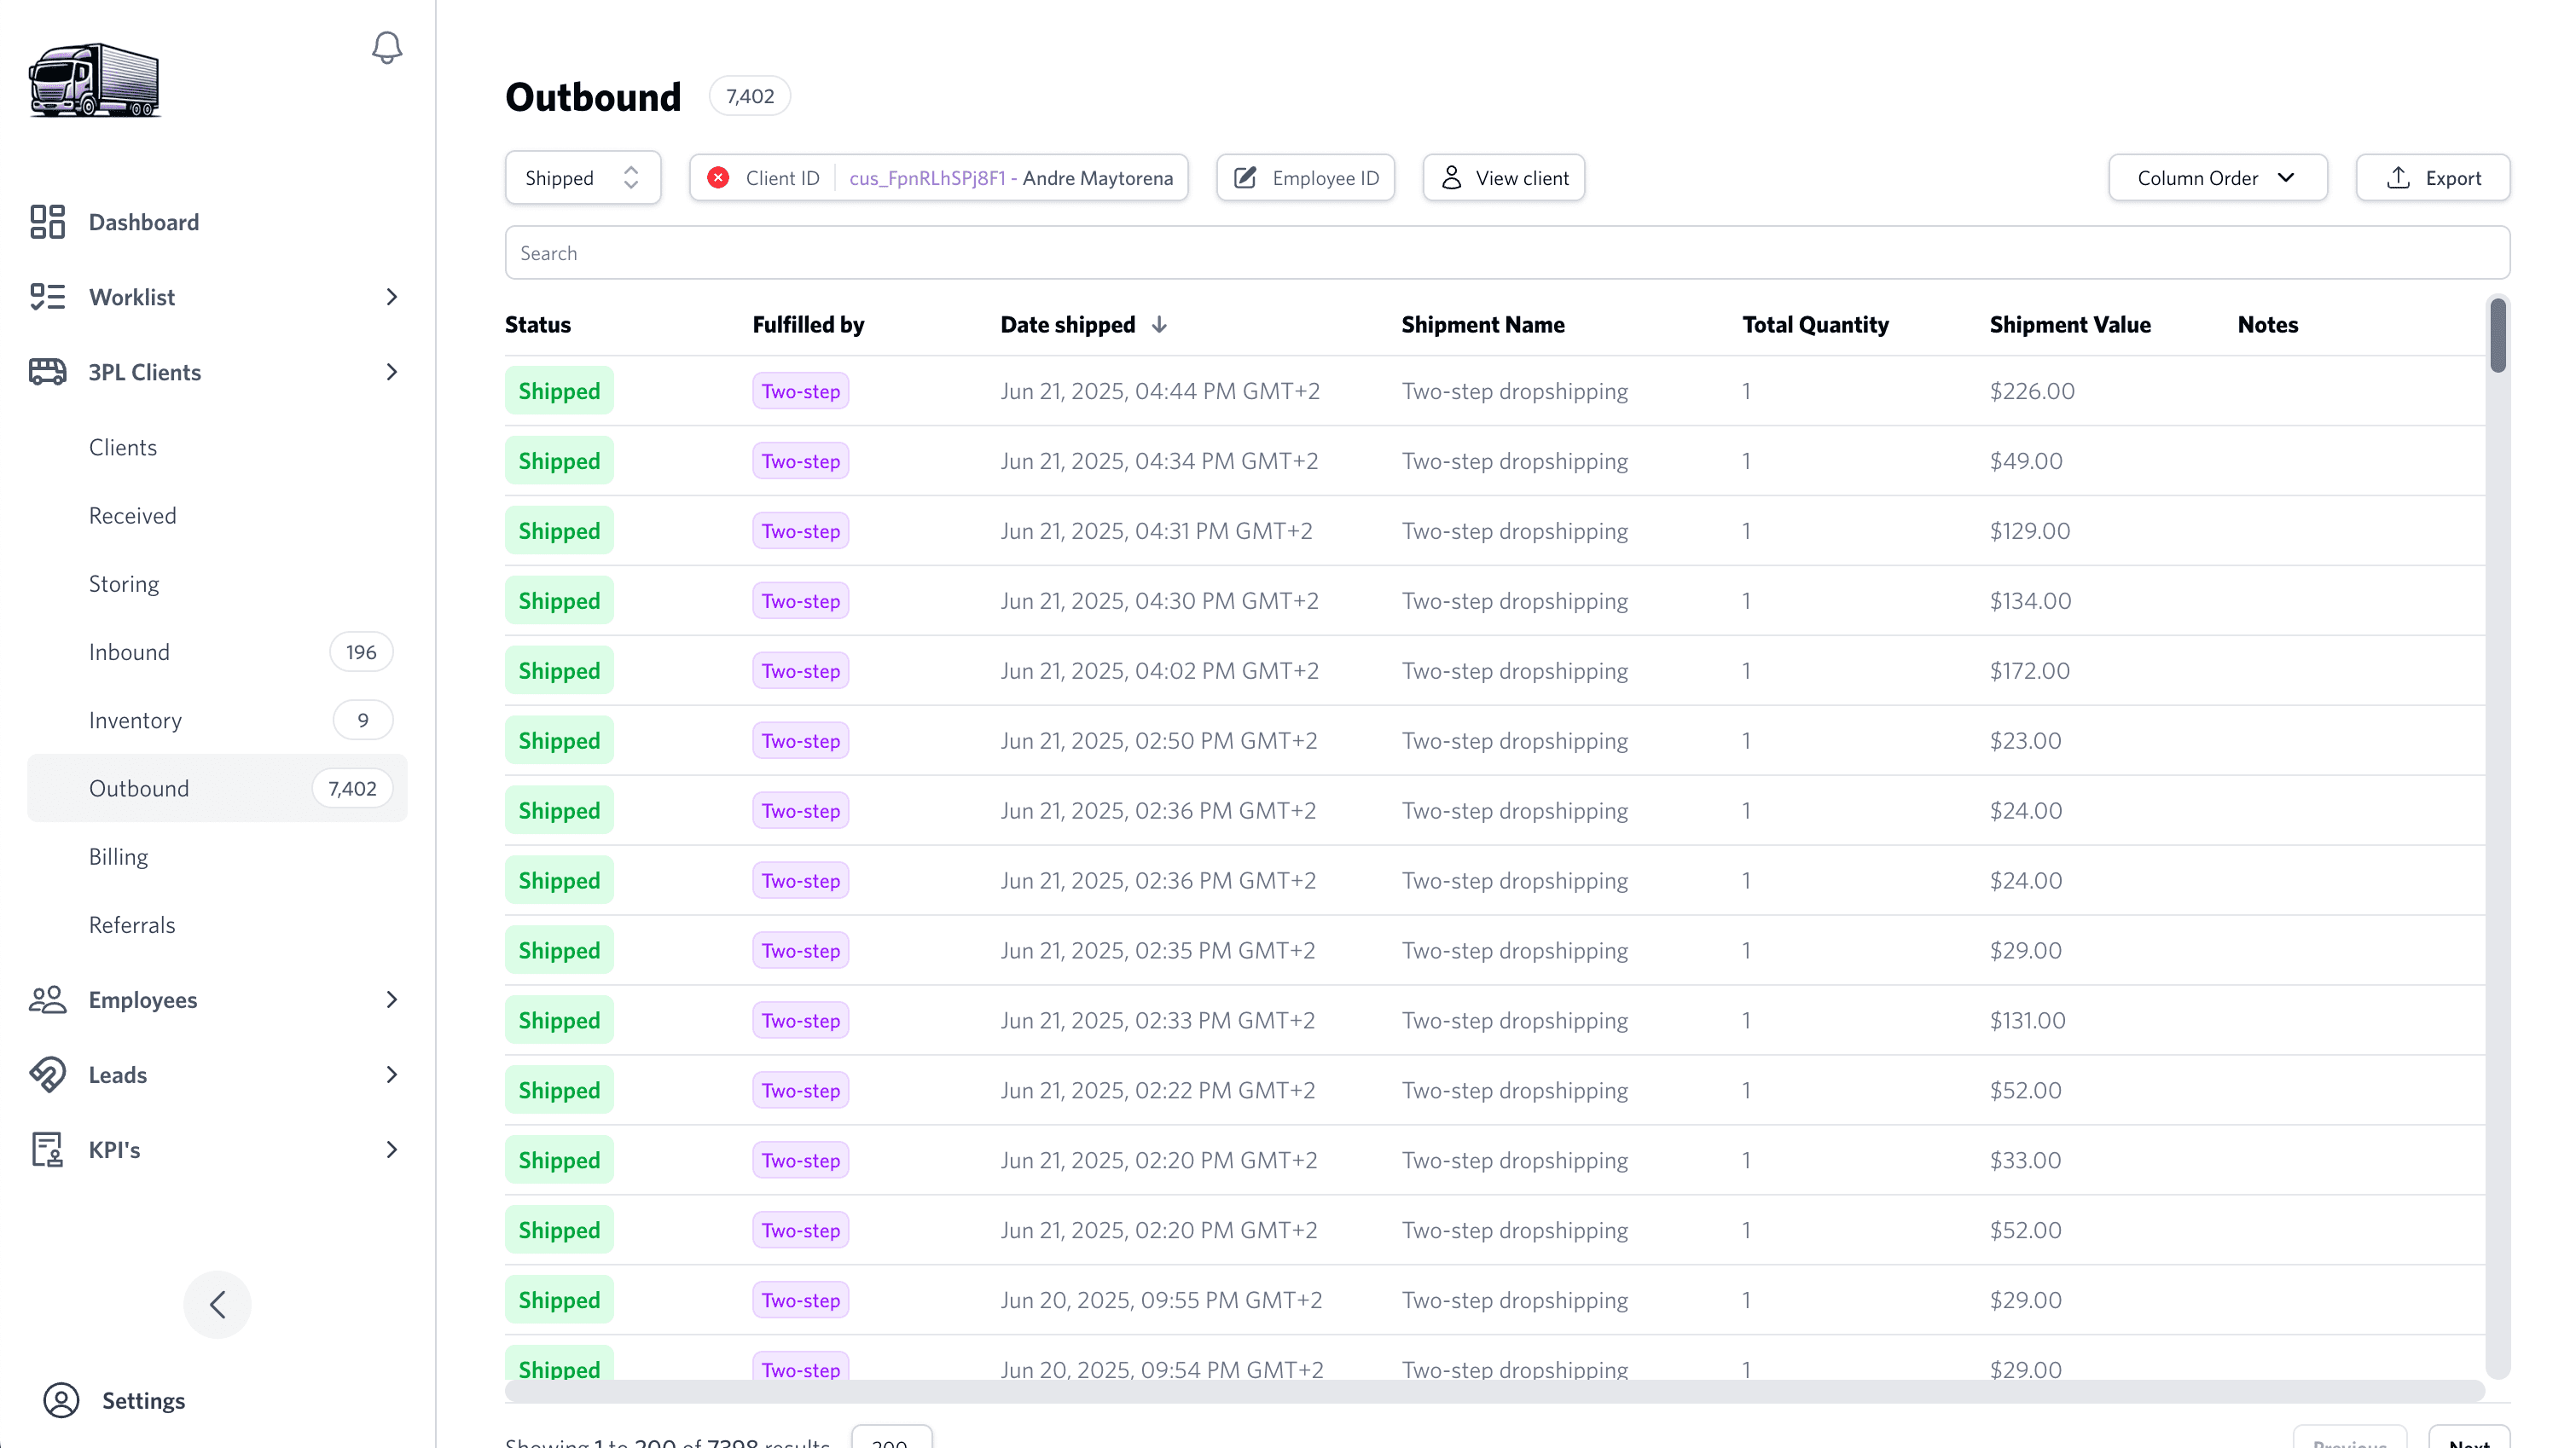
Task: Click the truck logo image
Action: click(95, 81)
